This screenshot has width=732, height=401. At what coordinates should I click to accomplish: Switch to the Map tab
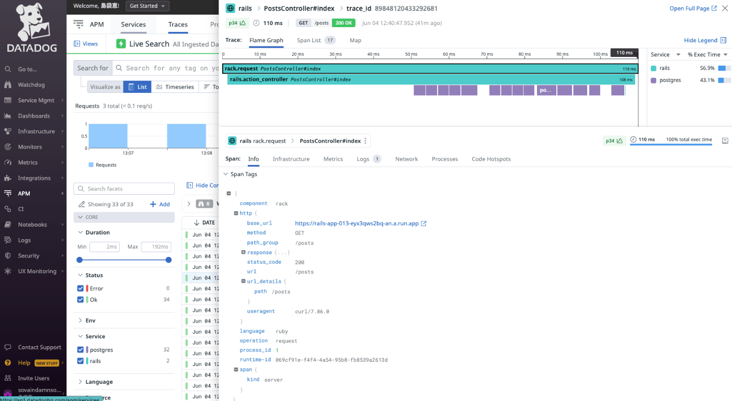pos(356,40)
